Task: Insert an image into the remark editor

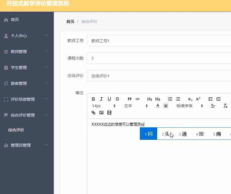Action: click(x=101, y=113)
